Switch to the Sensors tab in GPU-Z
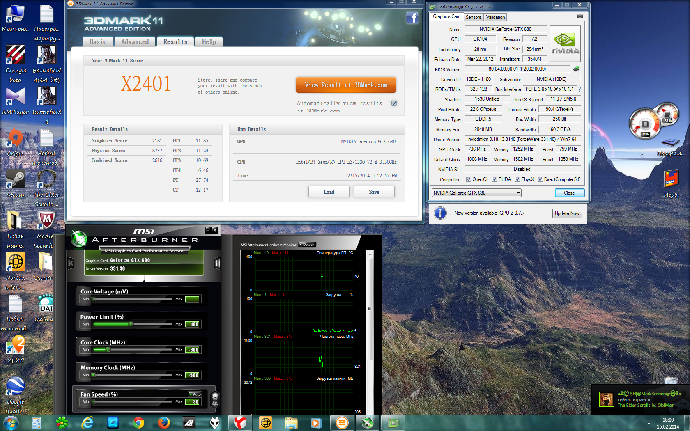Image resolution: width=690 pixels, height=431 pixels. 474,17
